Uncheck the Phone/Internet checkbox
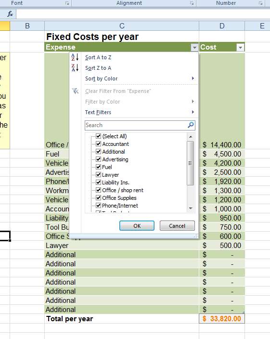This screenshot has height=339, width=270. (x=99, y=206)
